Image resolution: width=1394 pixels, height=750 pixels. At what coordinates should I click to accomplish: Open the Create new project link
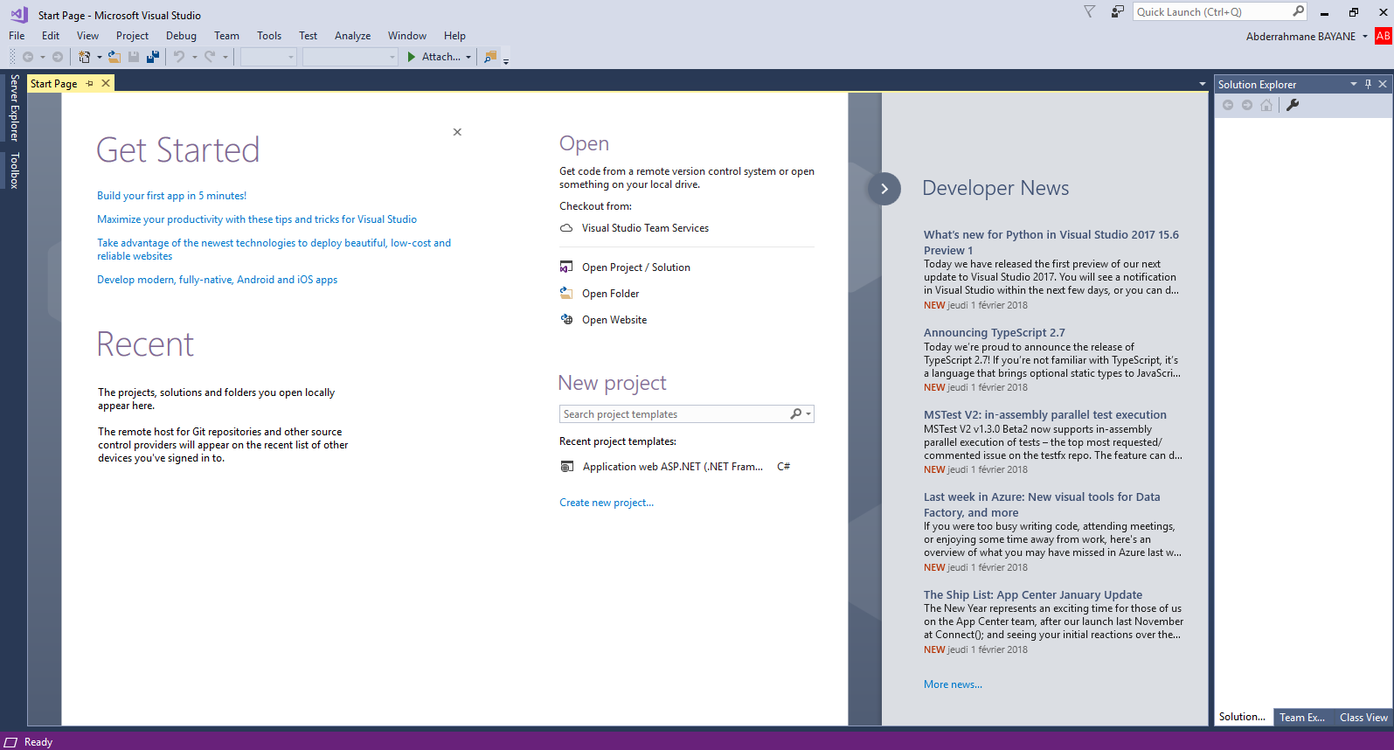click(x=607, y=503)
